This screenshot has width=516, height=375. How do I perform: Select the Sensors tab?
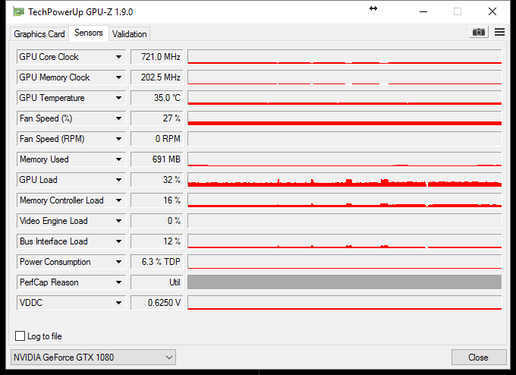[88, 33]
